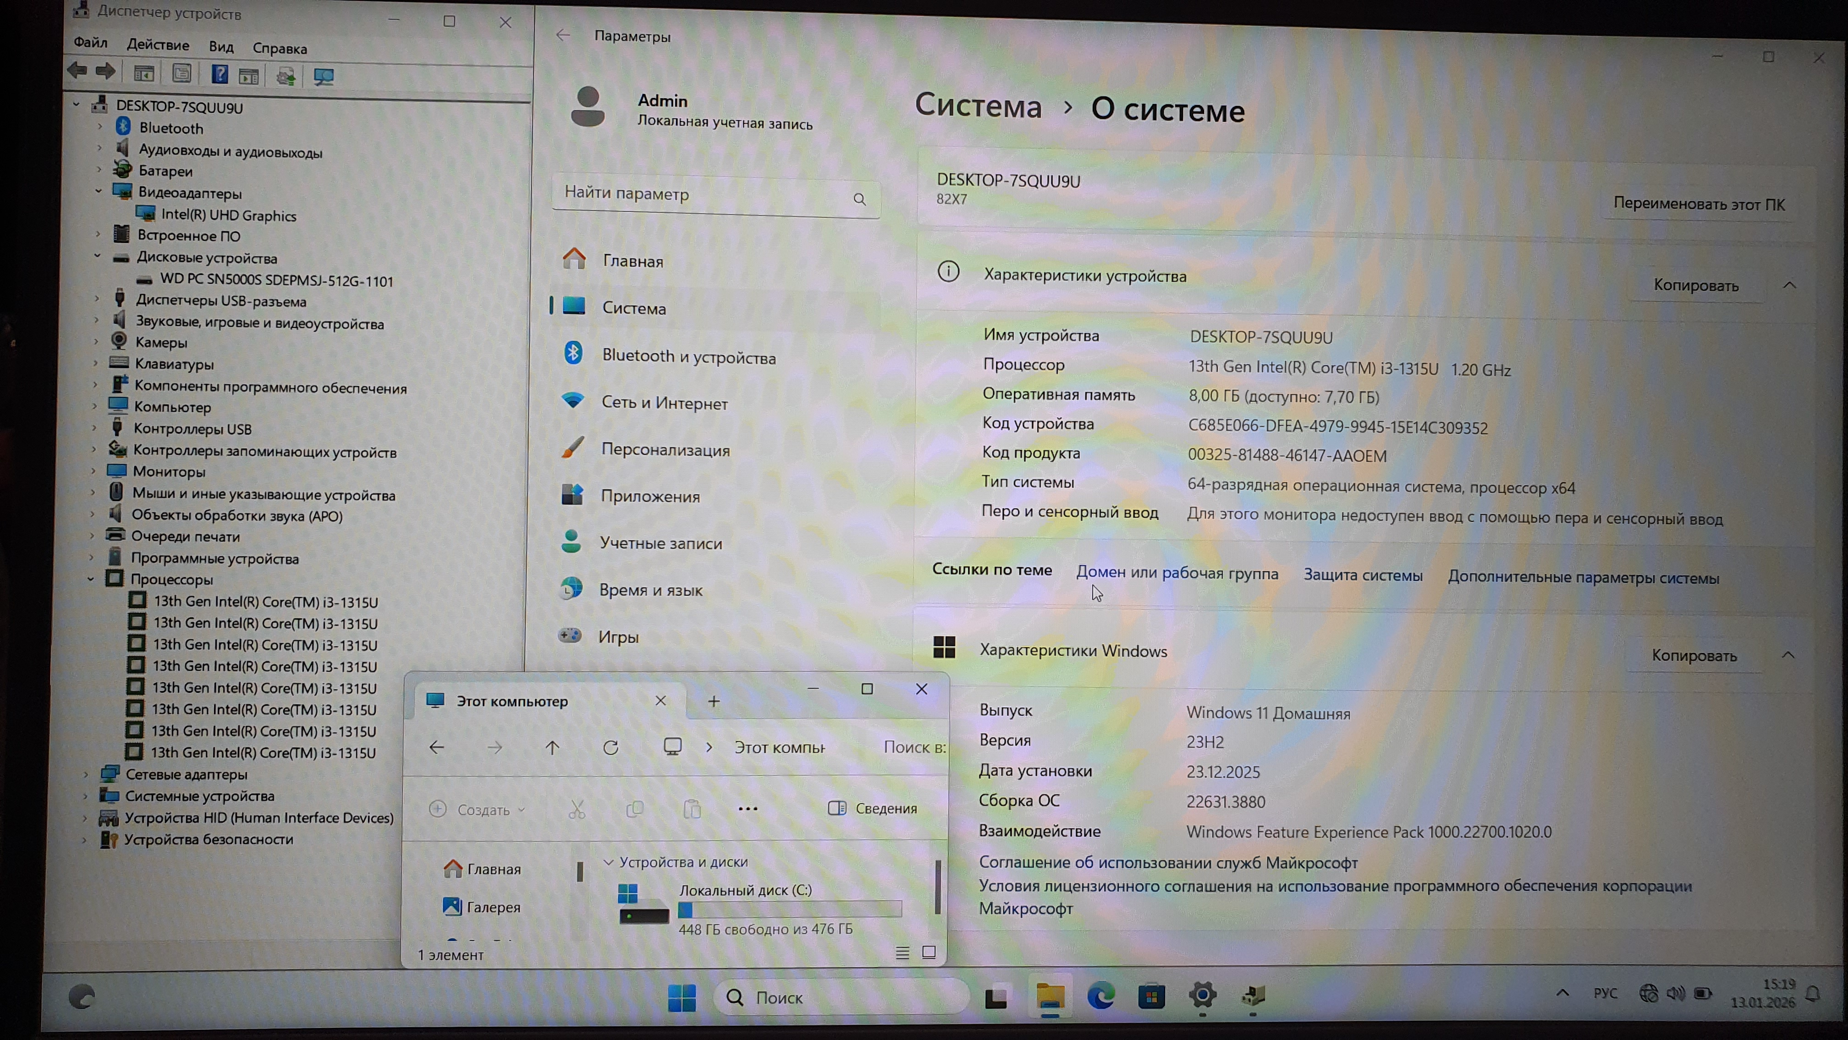This screenshot has height=1040, width=1848.
Task: Click the cut scissors icon in File Explorer
Action: coord(577,810)
